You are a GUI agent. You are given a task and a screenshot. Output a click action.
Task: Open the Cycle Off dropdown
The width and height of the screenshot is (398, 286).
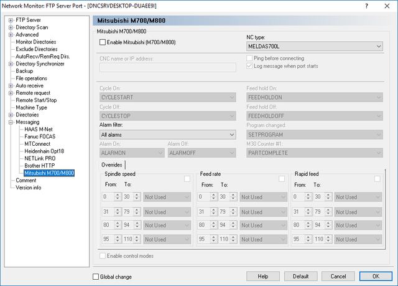tap(167, 116)
